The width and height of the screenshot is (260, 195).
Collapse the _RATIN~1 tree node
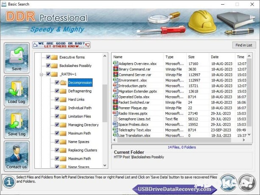[41, 74]
